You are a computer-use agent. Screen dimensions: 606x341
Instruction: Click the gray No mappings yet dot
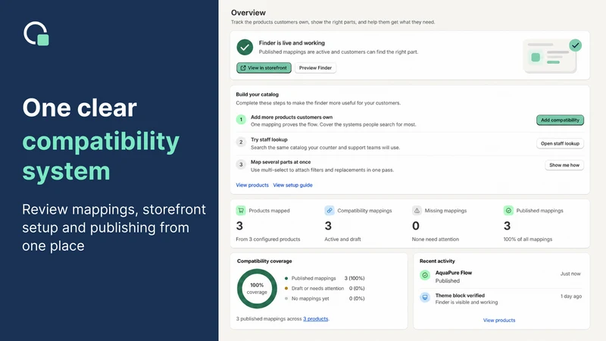tap(286, 299)
